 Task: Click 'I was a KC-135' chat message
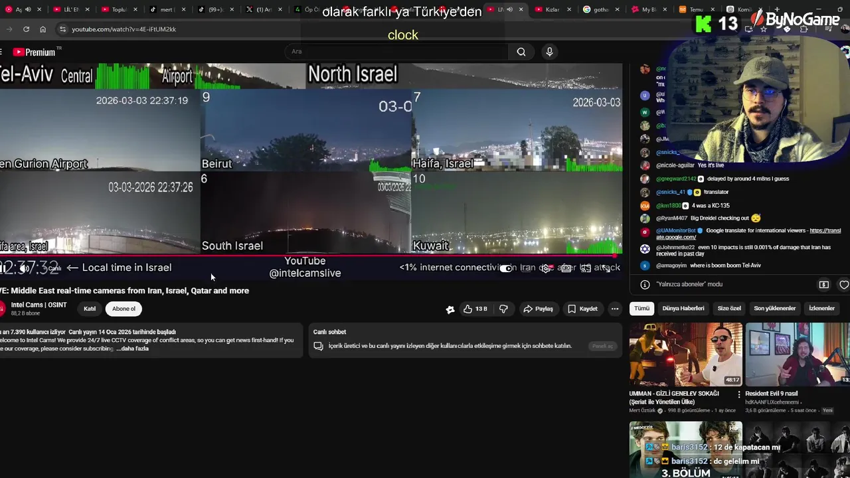[x=685, y=206]
